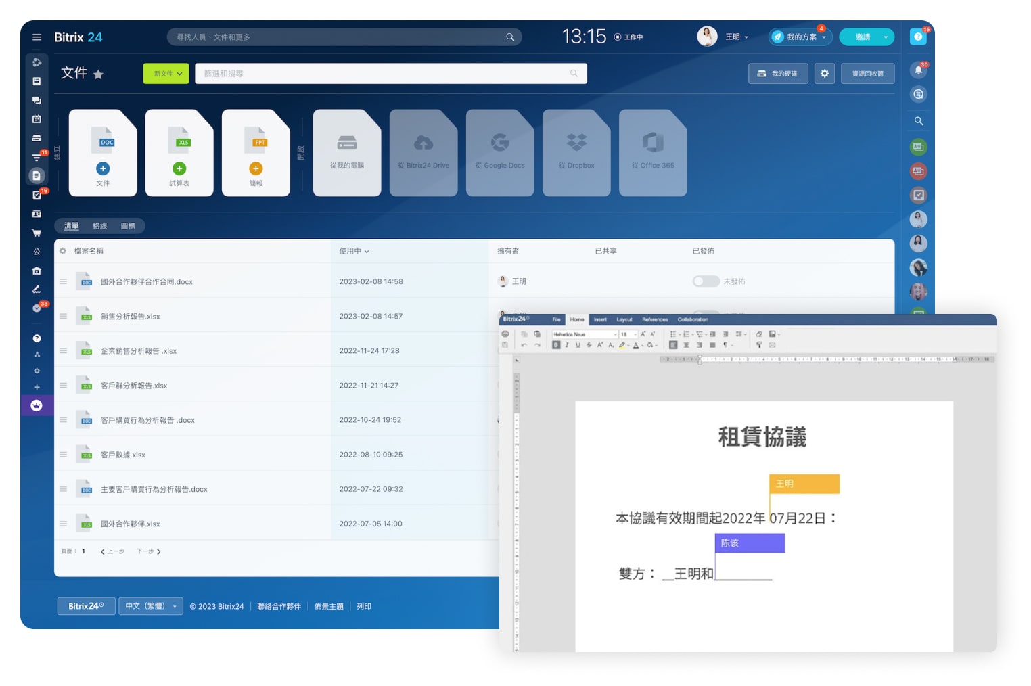Image resolution: width=1031 pixels, height=686 pixels.
Task: Open the calendar icon in the left sidebar
Action: [x=37, y=119]
